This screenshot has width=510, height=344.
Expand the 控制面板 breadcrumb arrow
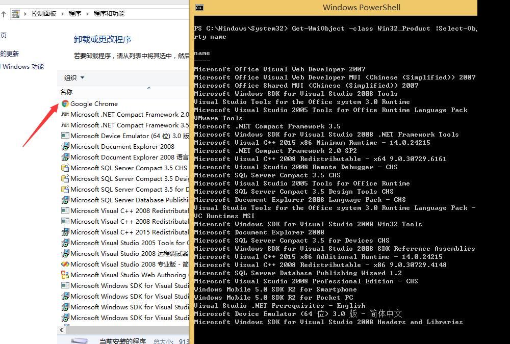point(62,14)
